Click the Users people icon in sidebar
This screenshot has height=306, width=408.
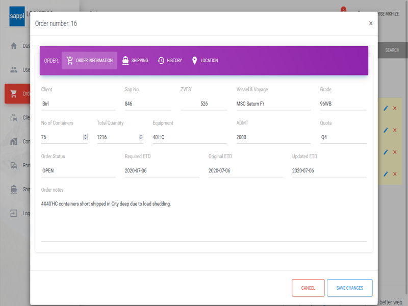(x=14, y=70)
